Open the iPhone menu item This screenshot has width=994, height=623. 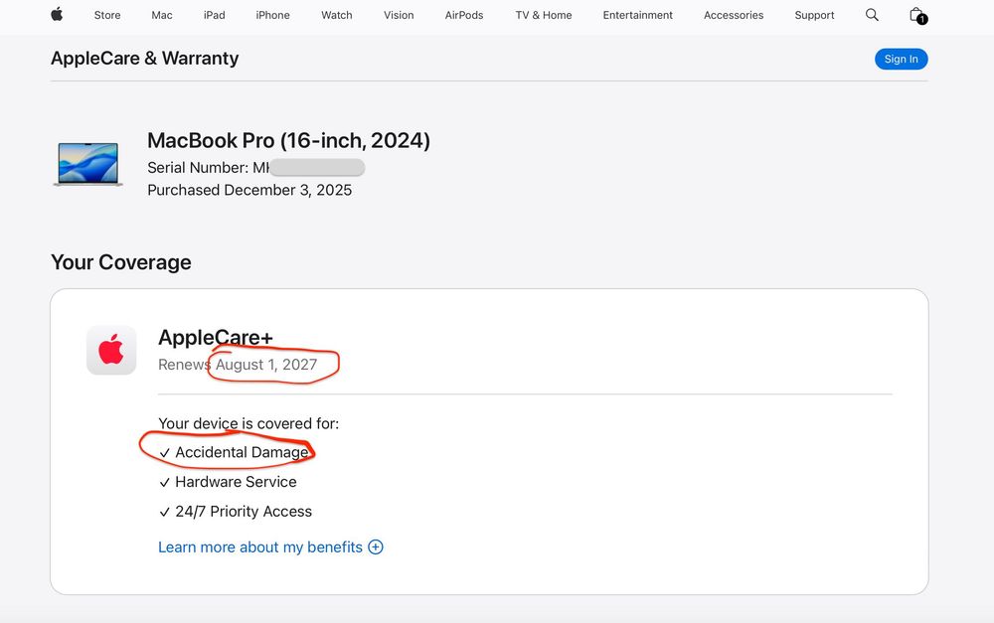tap(272, 15)
